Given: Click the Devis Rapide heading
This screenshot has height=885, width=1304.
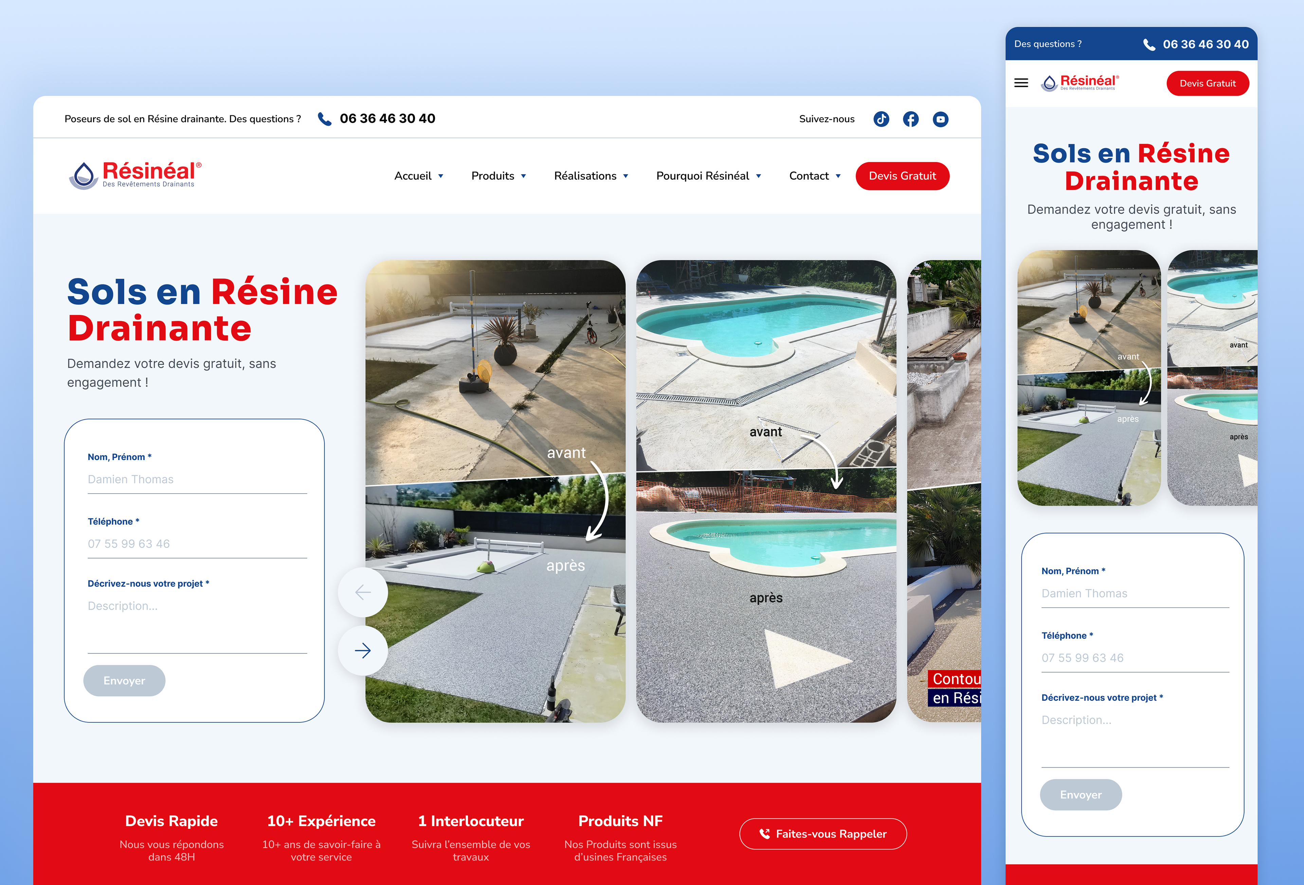Looking at the screenshot, I should pos(172,821).
